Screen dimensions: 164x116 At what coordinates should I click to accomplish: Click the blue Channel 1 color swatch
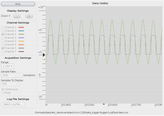[x=21, y=31]
